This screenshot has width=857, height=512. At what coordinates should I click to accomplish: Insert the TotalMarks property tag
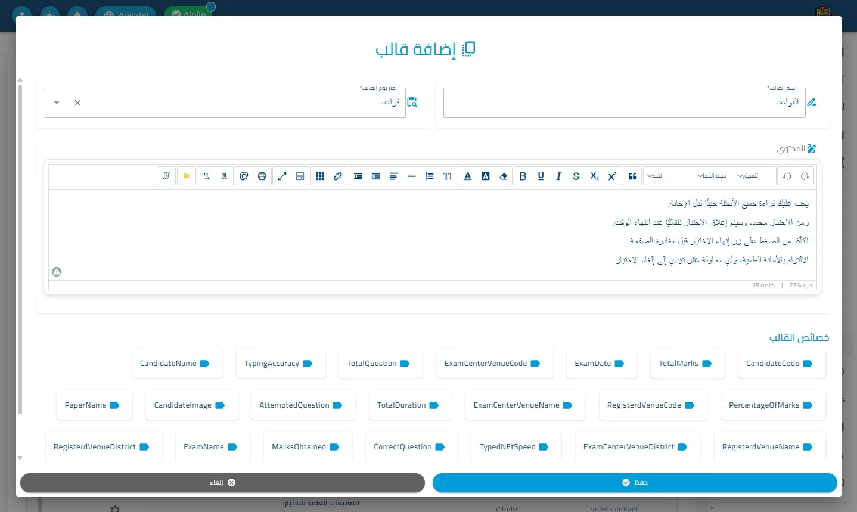coord(687,364)
